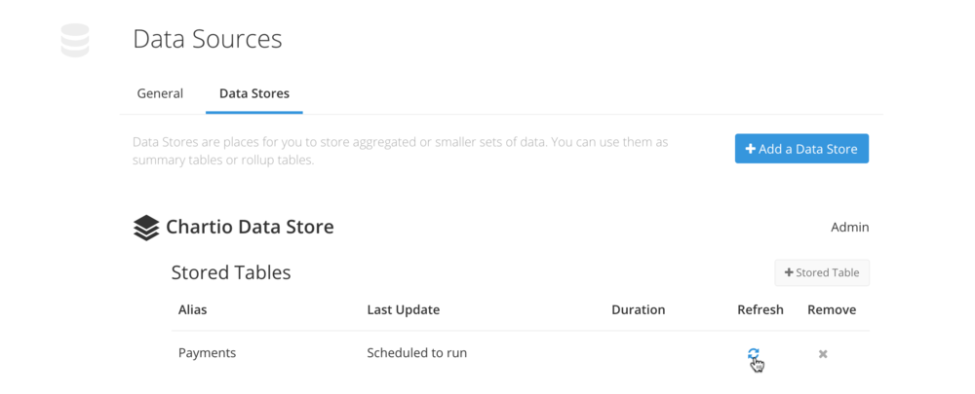The image size is (975, 394).
Task: Click the Chartio Data Store layers icon
Action: tap(146, 228)
